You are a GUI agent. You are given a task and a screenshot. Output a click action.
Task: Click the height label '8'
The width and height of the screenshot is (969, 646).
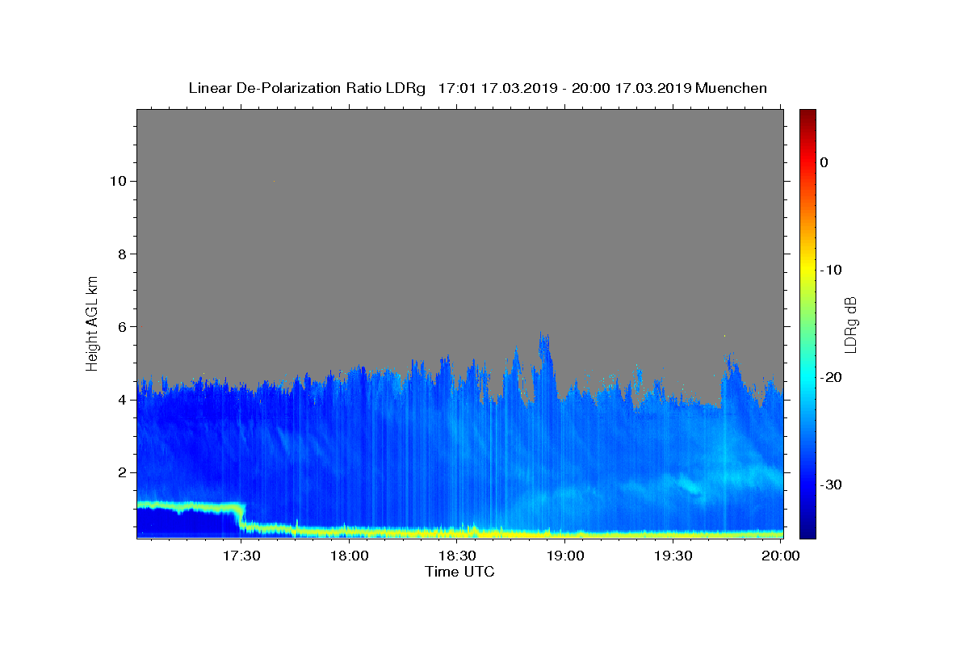124,254
